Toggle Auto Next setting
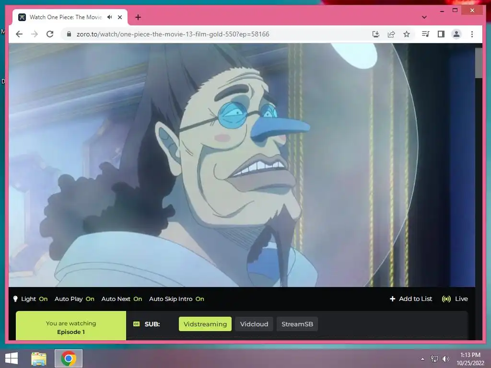Viewport: 491px width, 368px height. (122, 299)
